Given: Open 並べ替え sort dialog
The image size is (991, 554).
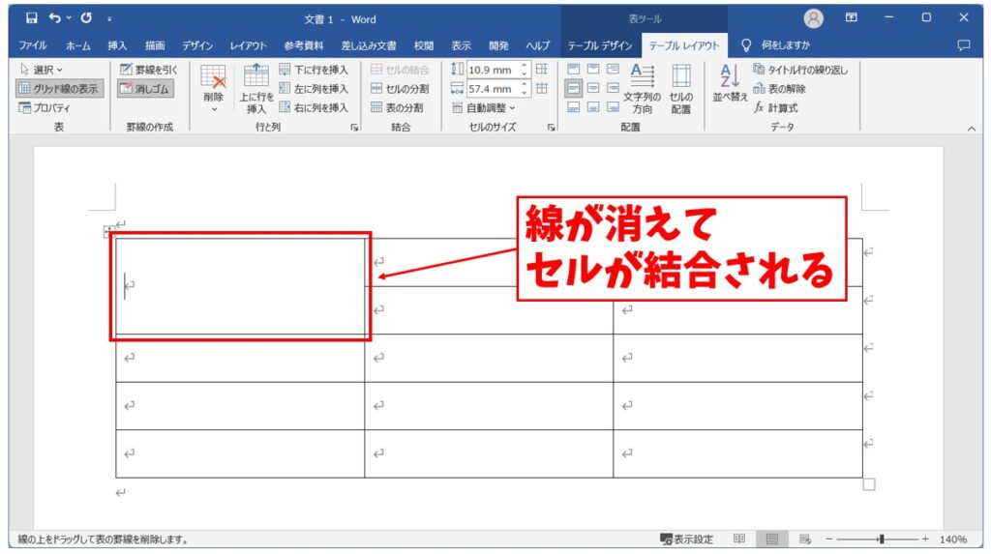Looking at the screenshot, I should point(730,83).
